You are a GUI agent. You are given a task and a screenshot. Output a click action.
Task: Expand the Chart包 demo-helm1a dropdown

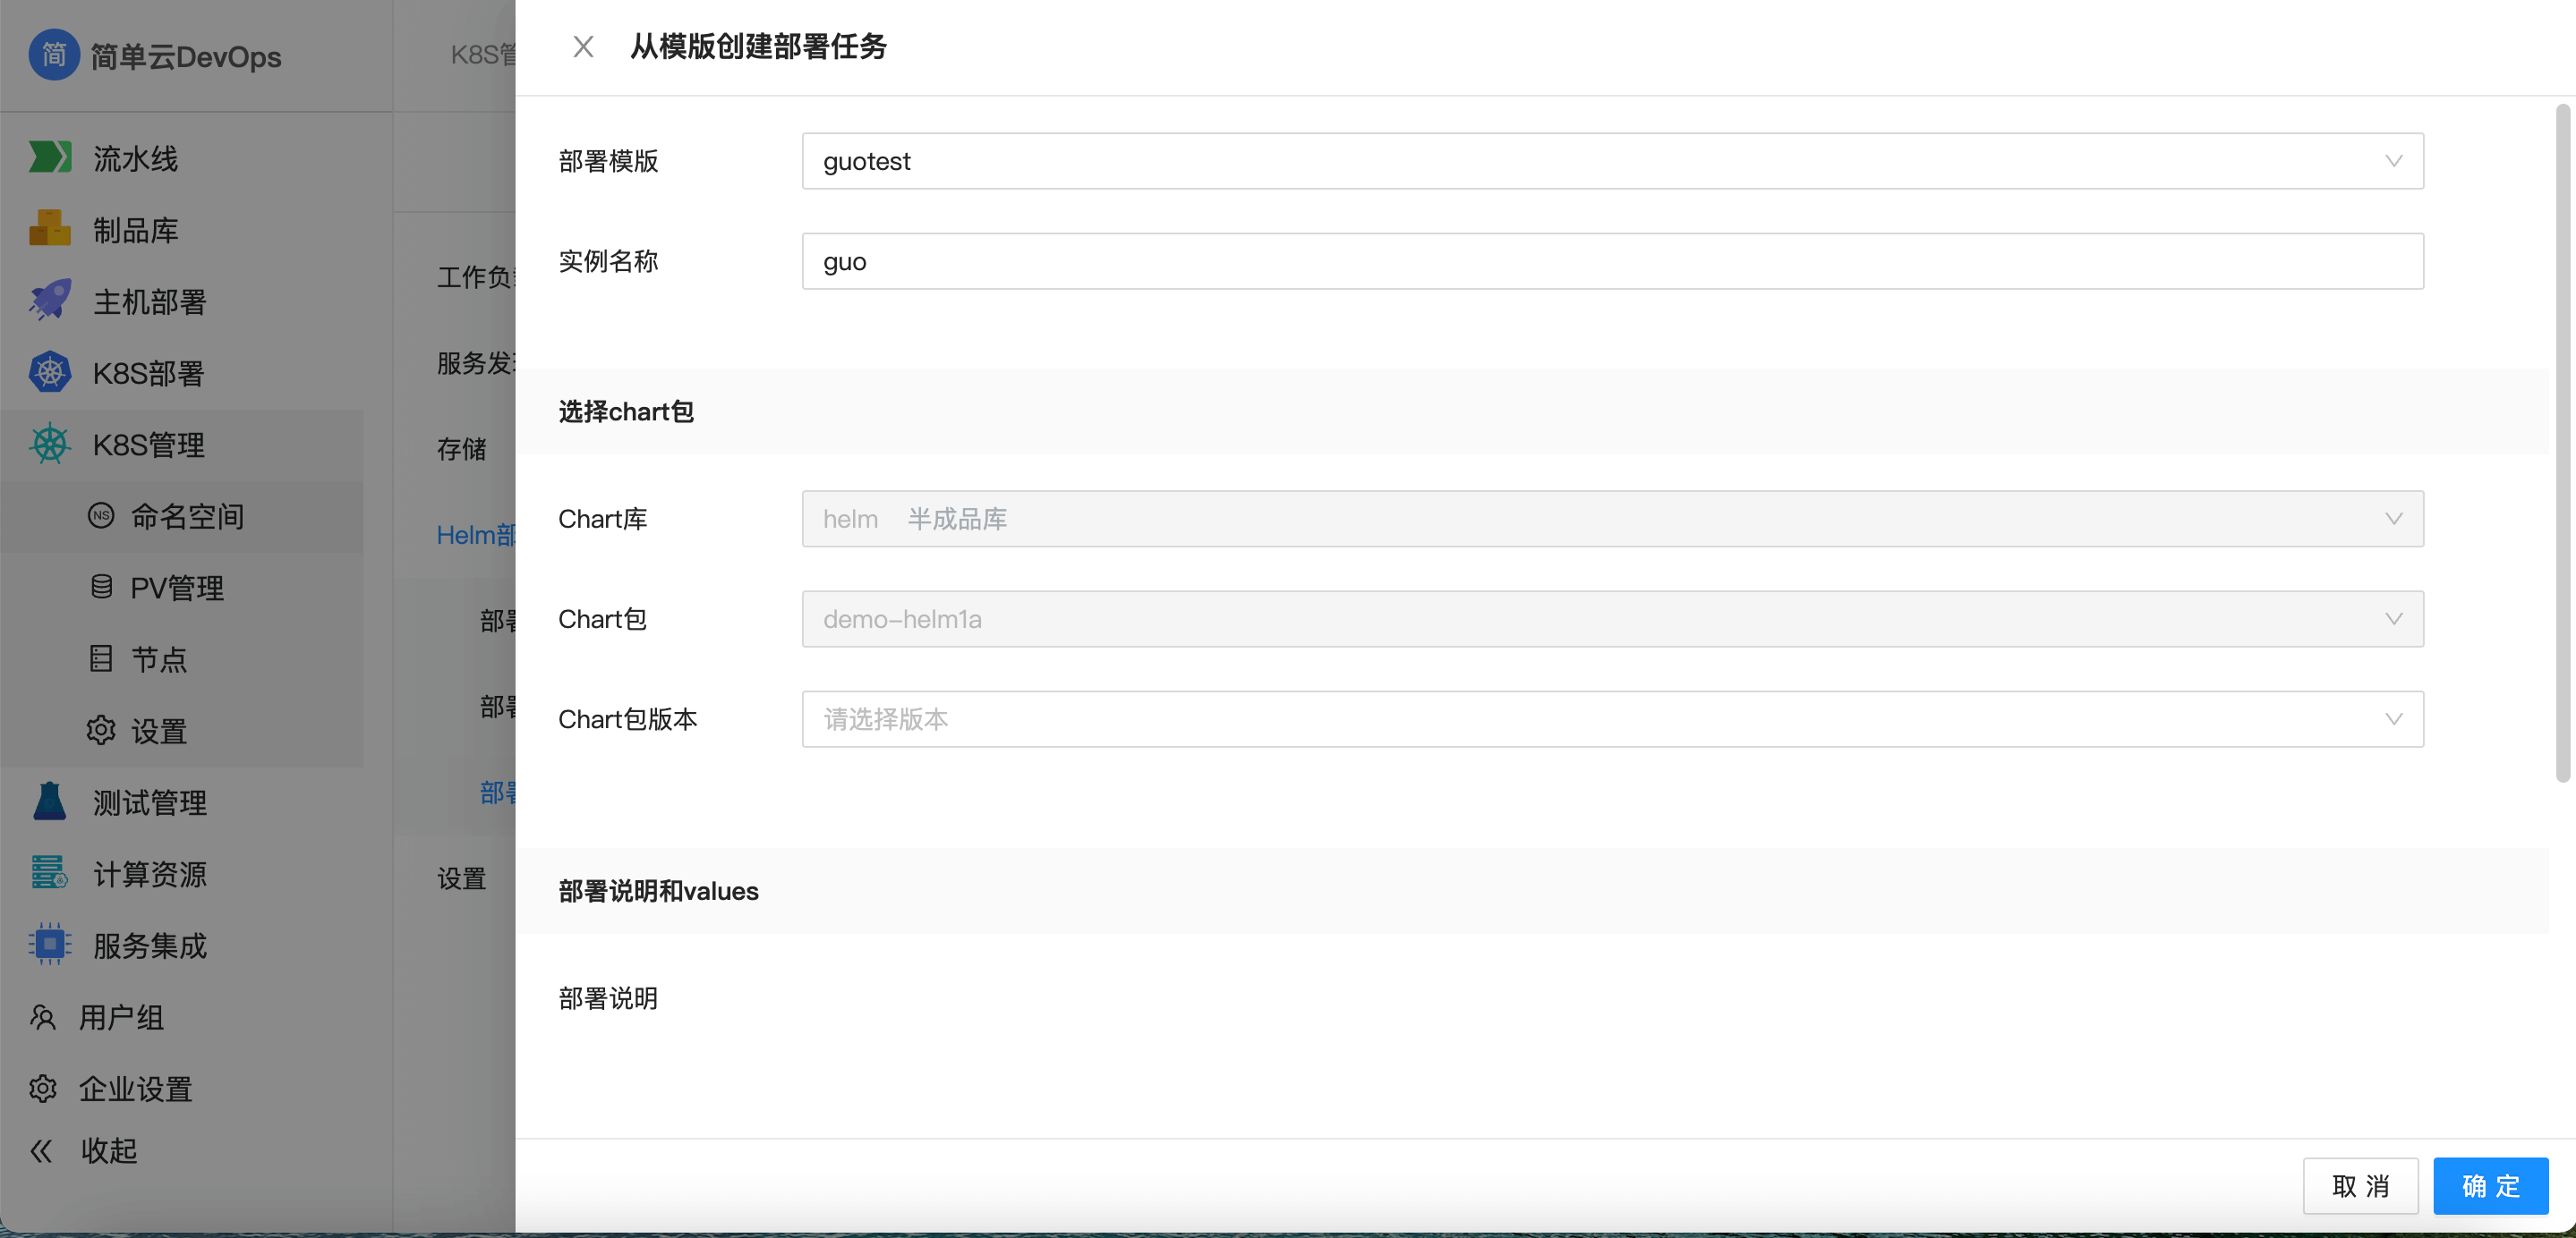click(1611, 618)
